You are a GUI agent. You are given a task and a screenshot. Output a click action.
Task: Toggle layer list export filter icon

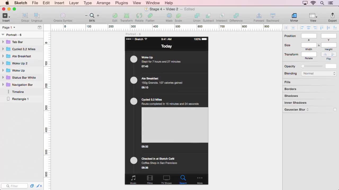pos(32,186)
